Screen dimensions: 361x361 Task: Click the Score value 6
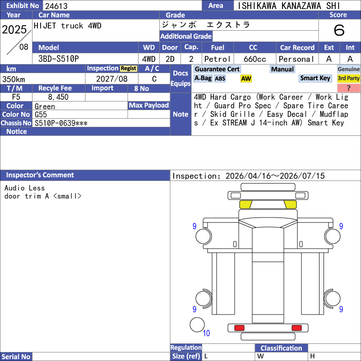tap(339, 30)
